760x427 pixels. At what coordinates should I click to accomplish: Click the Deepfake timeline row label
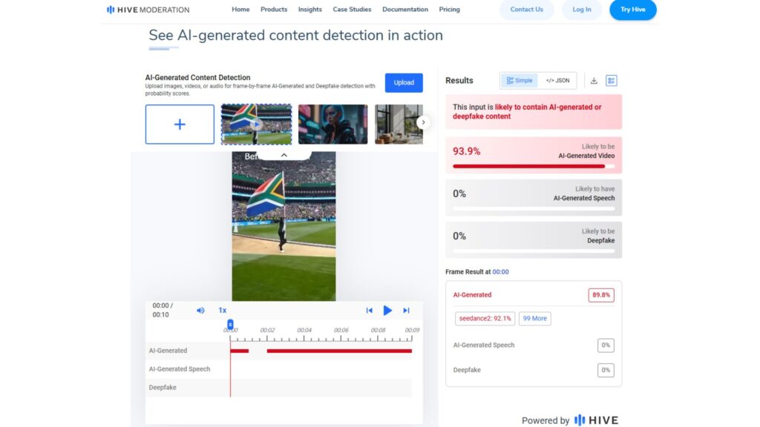[x=163, y=387]
